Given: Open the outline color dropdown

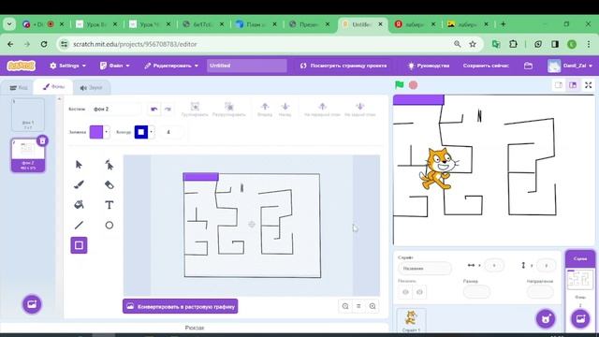Looking at the screenshot, I should click(152, 132).
